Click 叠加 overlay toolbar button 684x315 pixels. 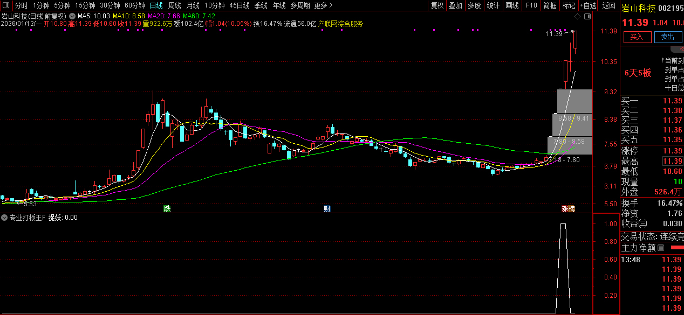point(455,5)
